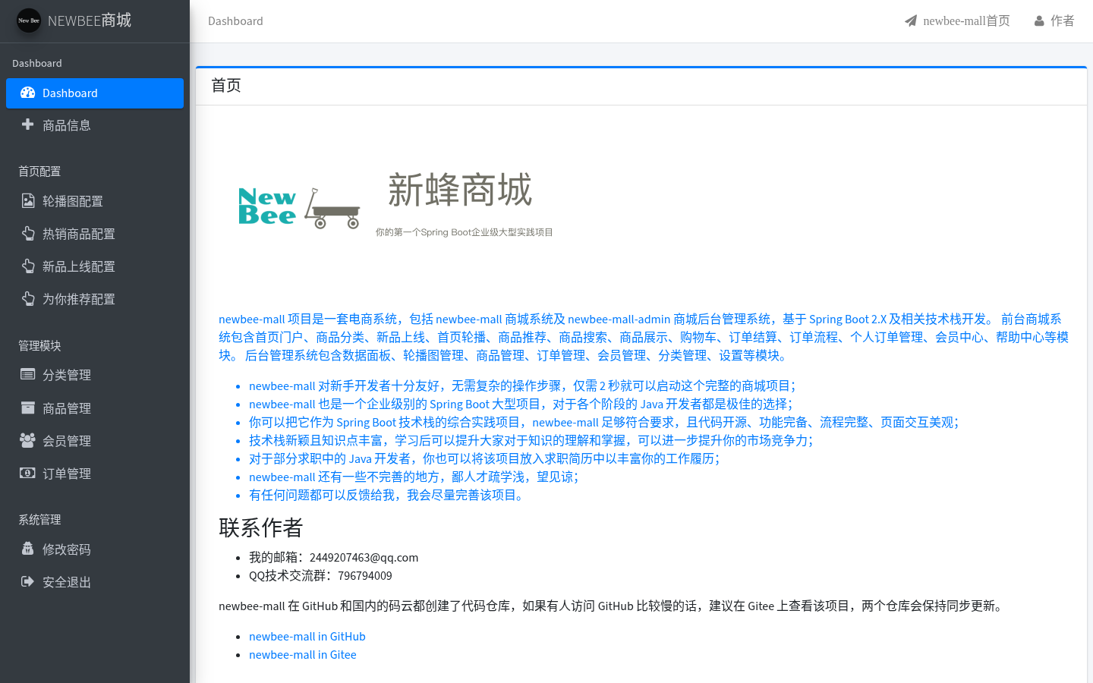Open the Dashboard sidebar menu item

[95, 93]
